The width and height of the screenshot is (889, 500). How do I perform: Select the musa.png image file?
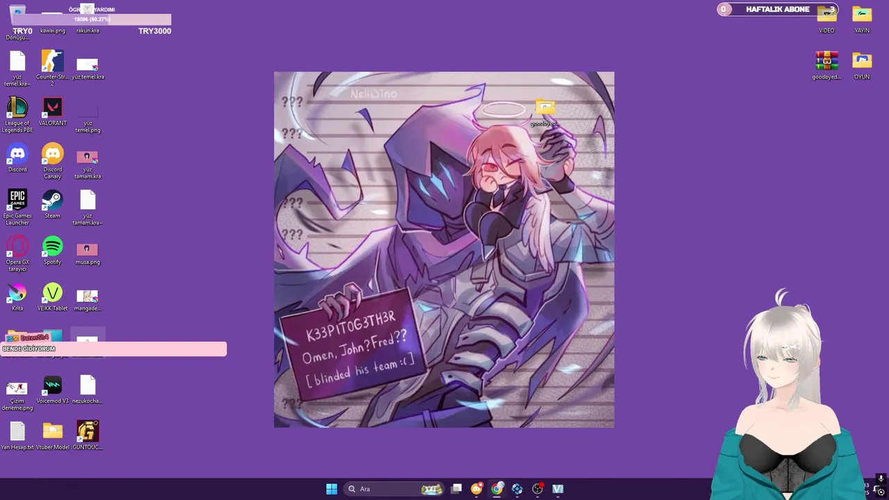88,253
